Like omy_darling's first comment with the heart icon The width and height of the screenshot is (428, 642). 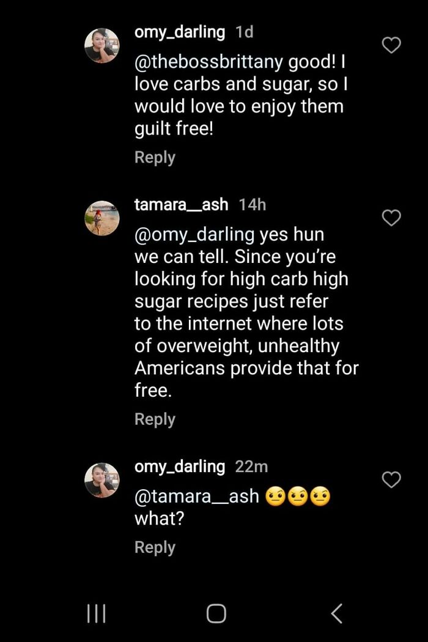391,44
